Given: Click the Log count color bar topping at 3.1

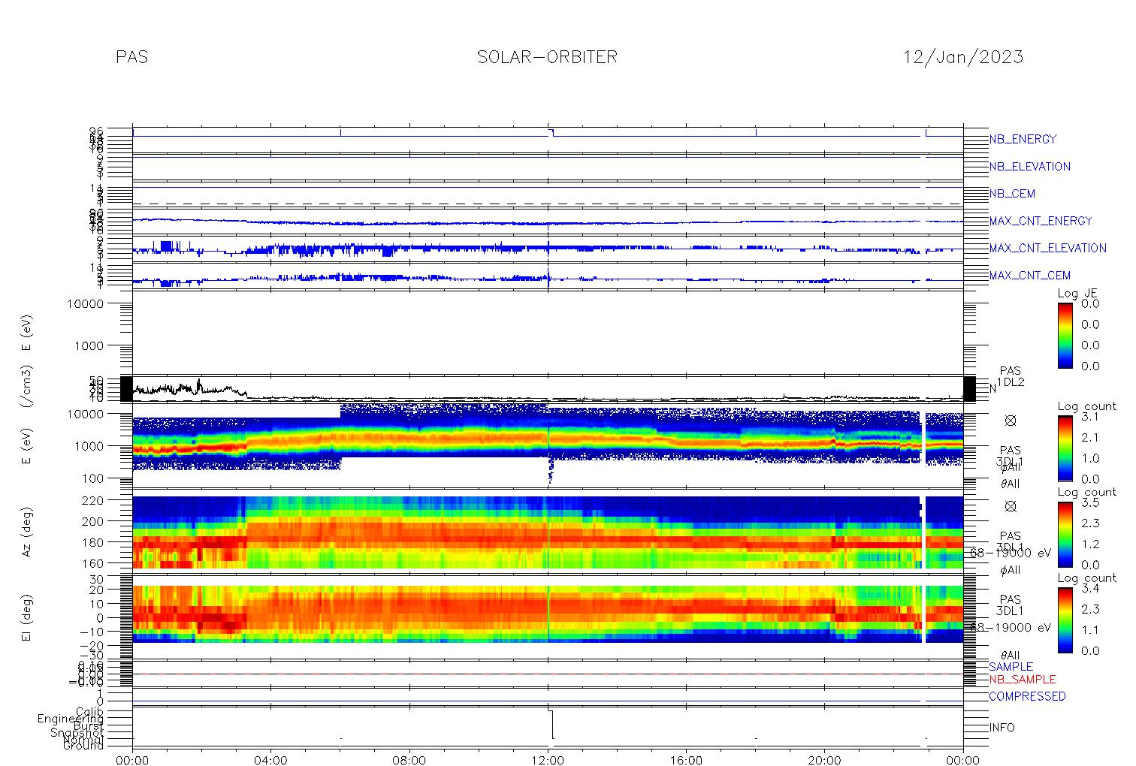Looking at the screenshot, I should tap(1065, 448).
